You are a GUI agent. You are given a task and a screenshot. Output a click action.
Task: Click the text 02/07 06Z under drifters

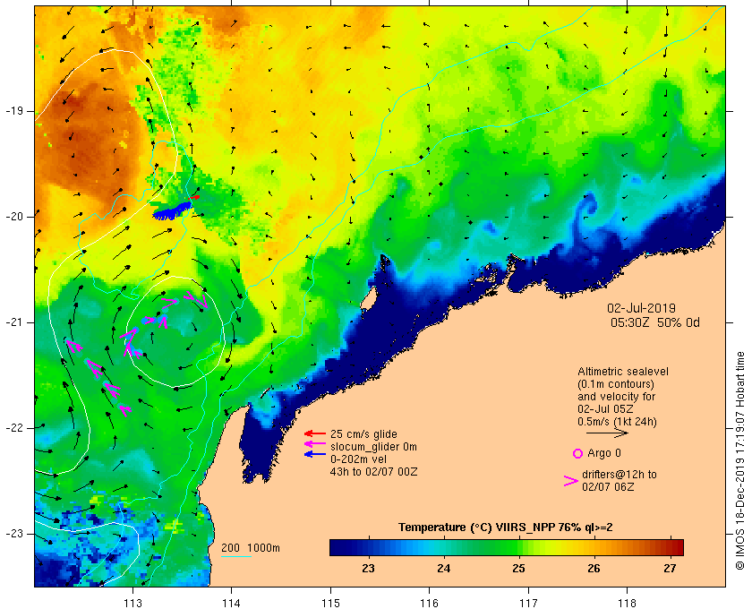pos(608,486)
